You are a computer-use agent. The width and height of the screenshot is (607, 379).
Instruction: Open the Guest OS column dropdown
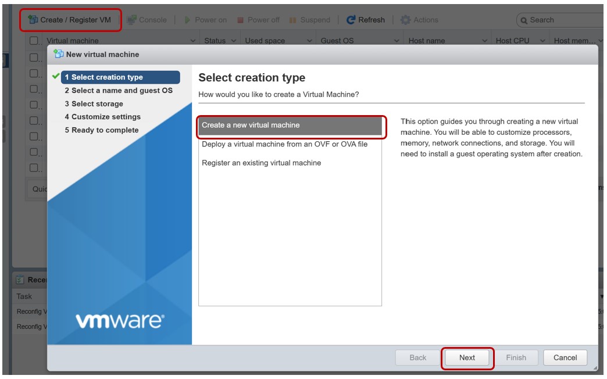(397, 41)
